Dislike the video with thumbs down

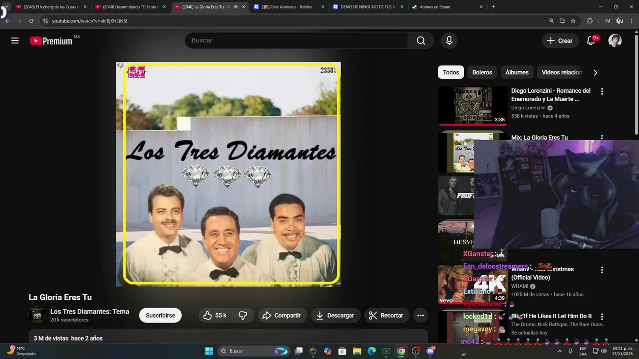243,315
